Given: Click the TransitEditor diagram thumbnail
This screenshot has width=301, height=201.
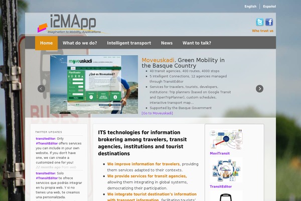Looking at the screenshot, I should tap(226, 170).
